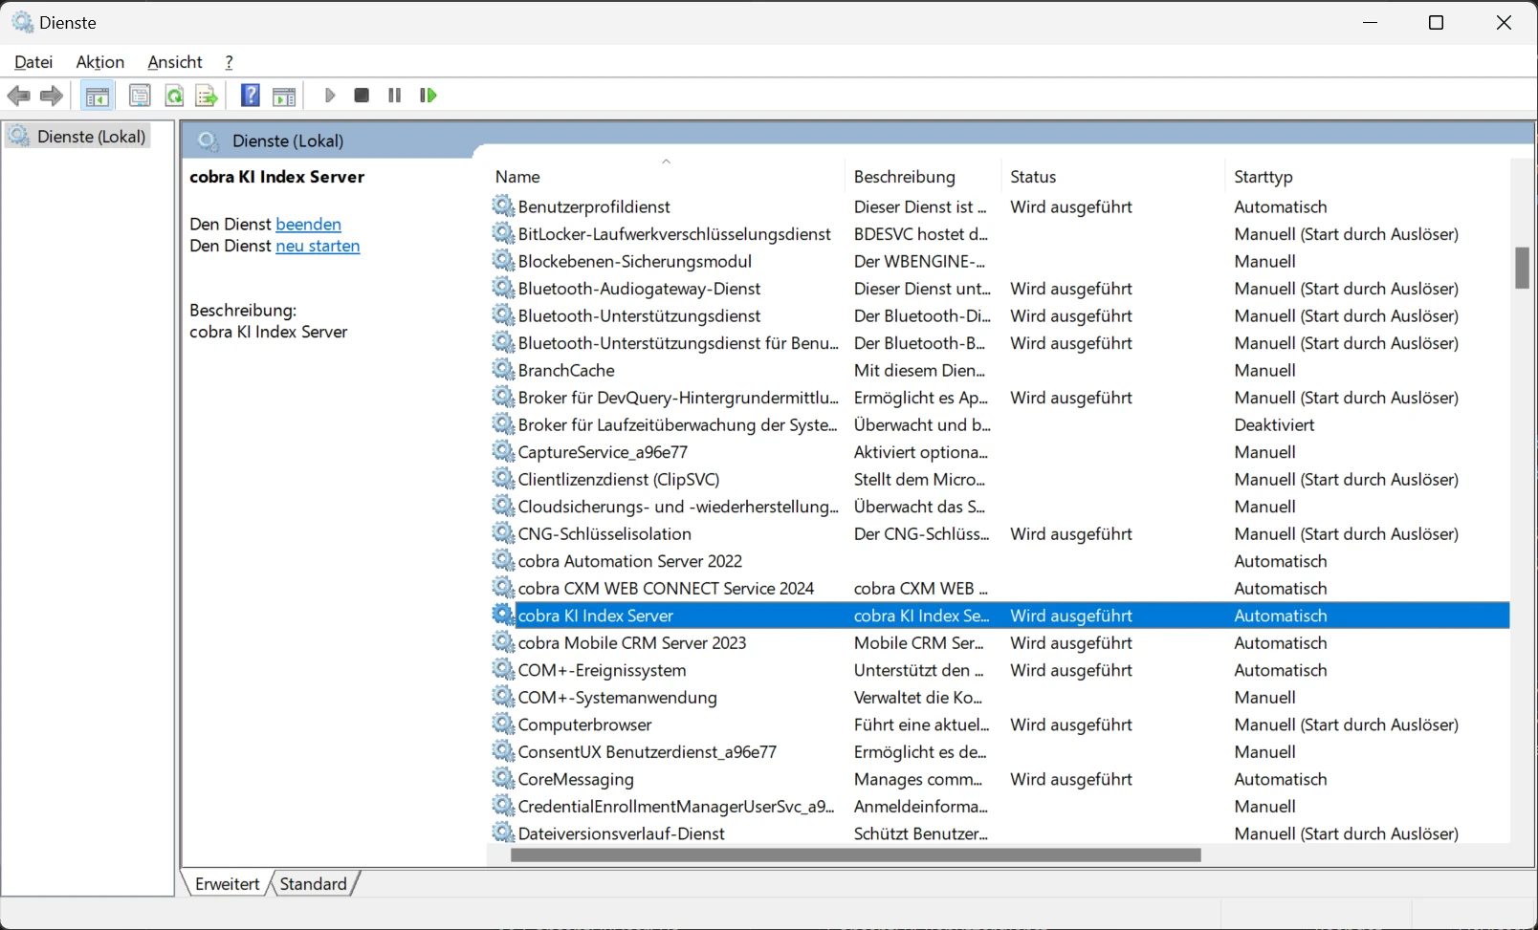Click 'Deaktiviert' start type cell
This screenshot has width=1538, height=930.
(1274, 424)
